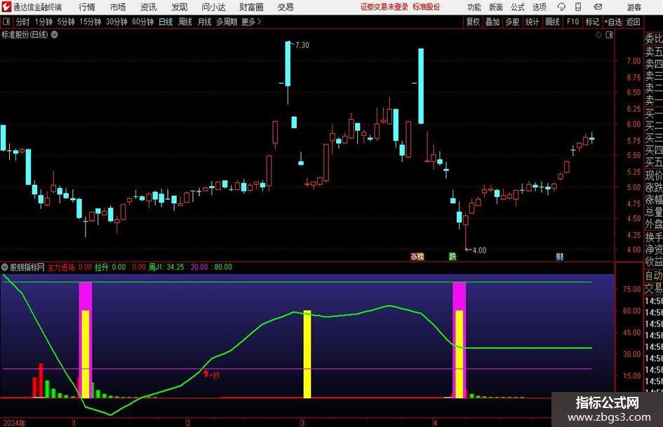The height and width of the screenshot is (427, 663).
Task: Click the 7.30 high price label
Action: click(302, 46)
